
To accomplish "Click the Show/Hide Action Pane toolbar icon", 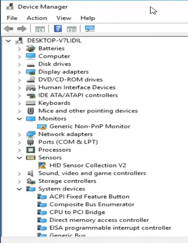I will click(71, 29).
